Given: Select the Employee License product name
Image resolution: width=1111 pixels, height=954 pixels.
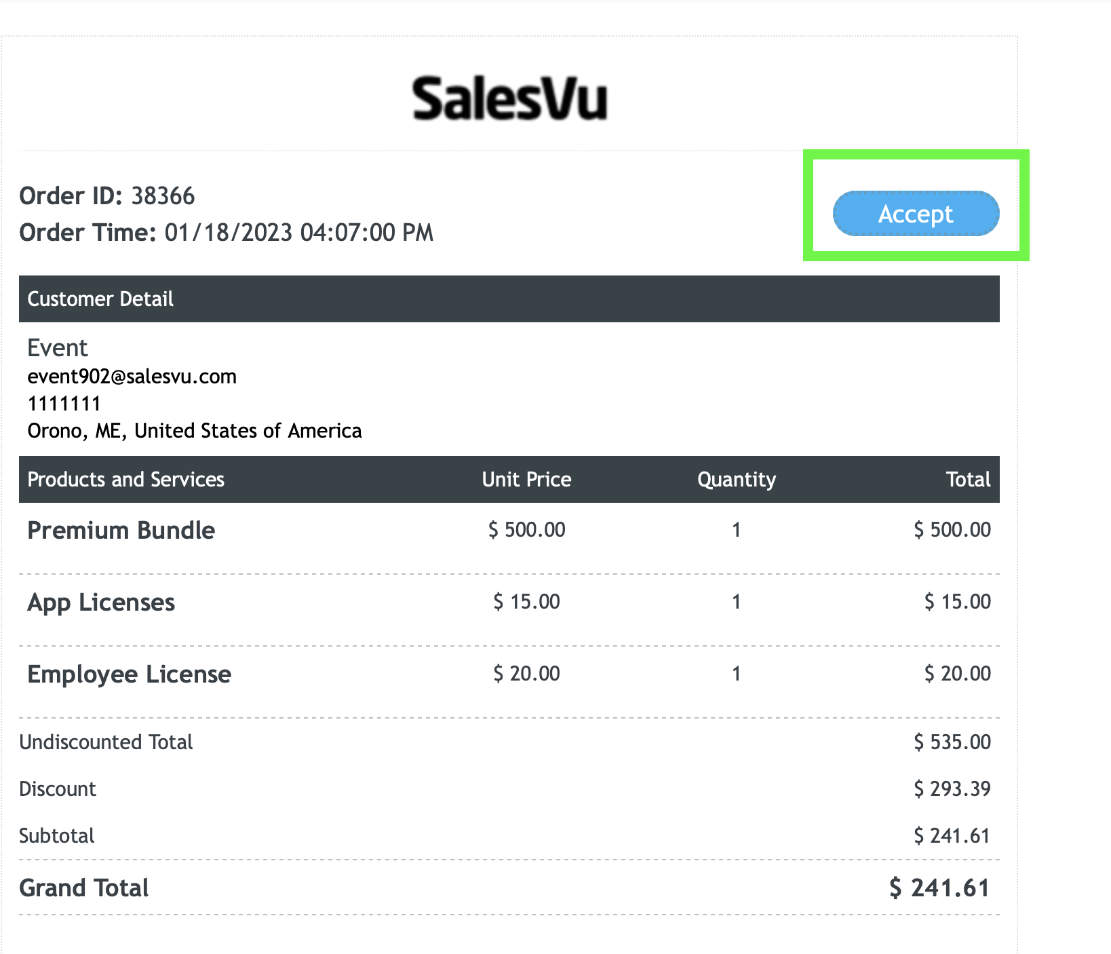Looking at the screenshot, I should pos(130,674).
